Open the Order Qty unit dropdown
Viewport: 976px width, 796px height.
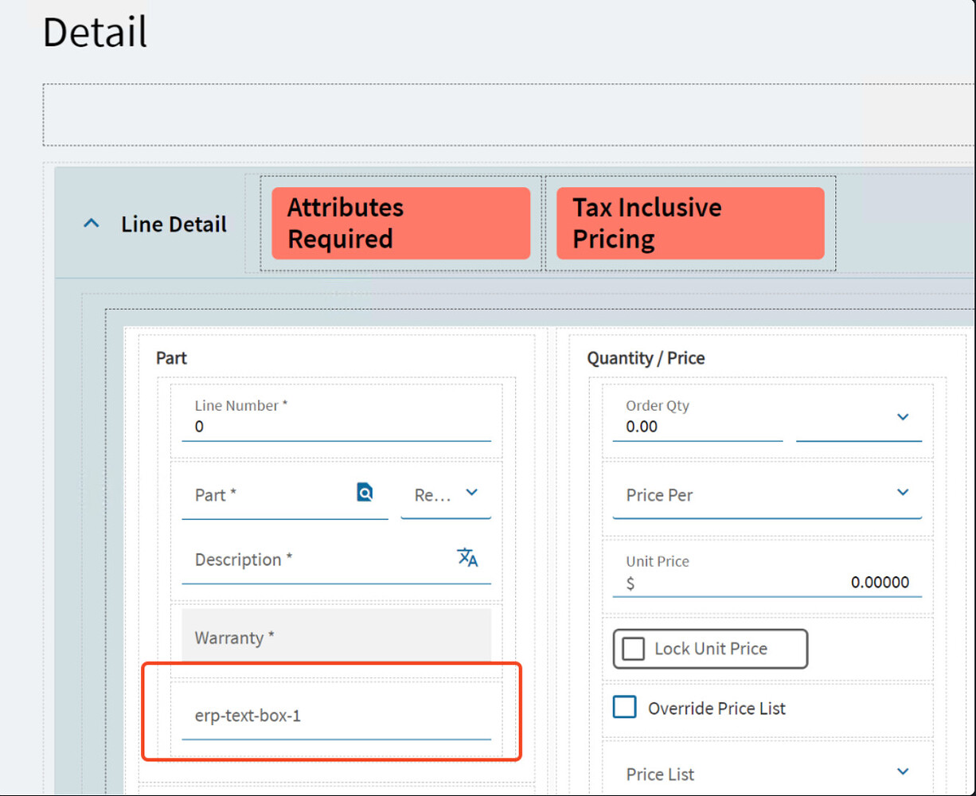[903, 416]
